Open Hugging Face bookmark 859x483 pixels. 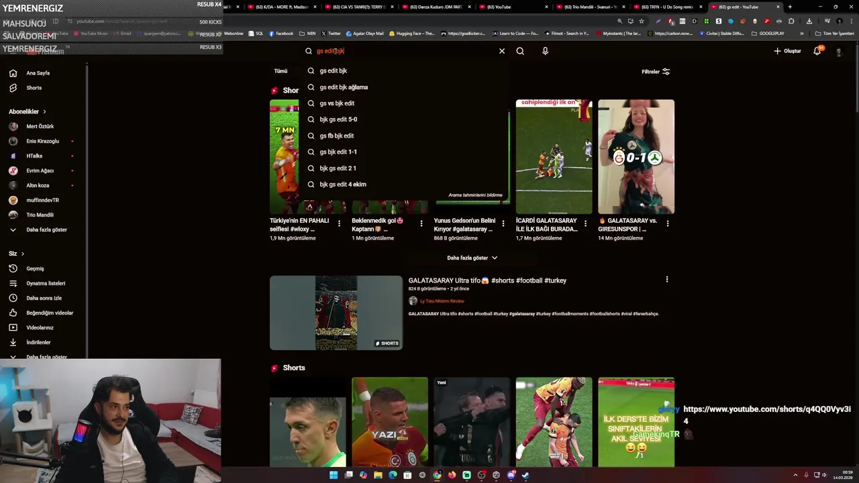coord(411,34)
